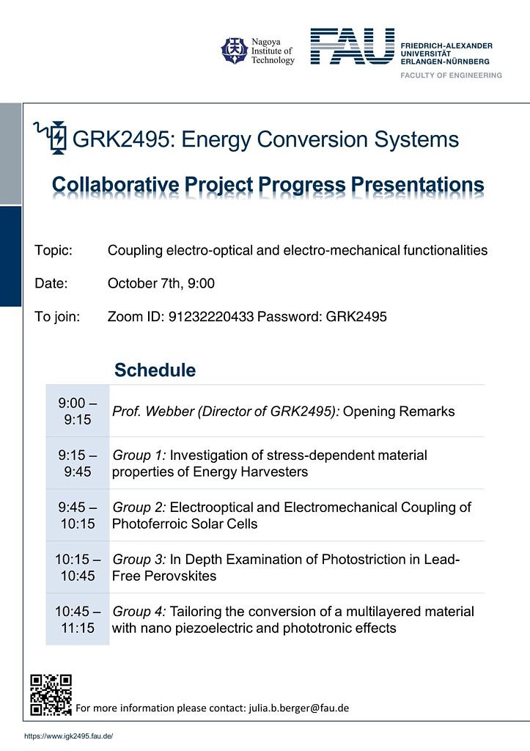Click the "October 7th, 9:00" date text

161,284
